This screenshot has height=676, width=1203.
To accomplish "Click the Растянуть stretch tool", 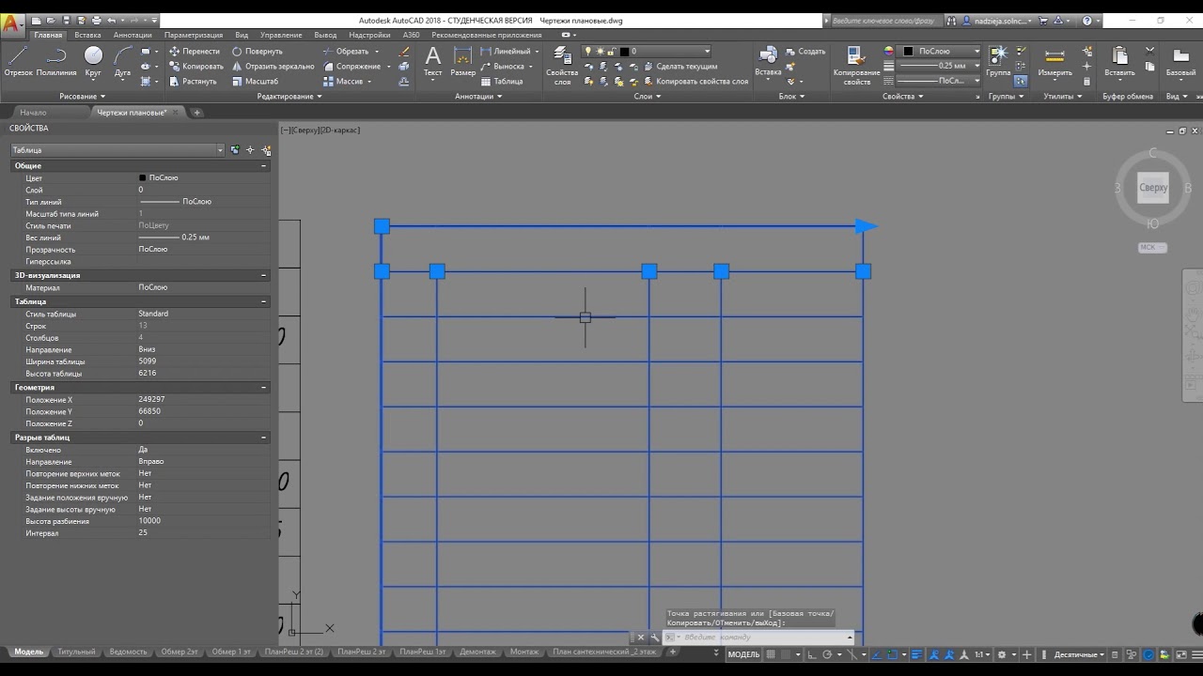I will tap(194, 82).
